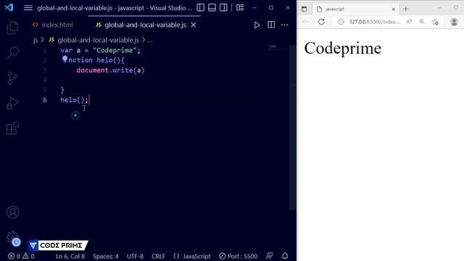464x261 pixels.
Task: Open browser tab actions menu
Action: [x=304, y=9]
